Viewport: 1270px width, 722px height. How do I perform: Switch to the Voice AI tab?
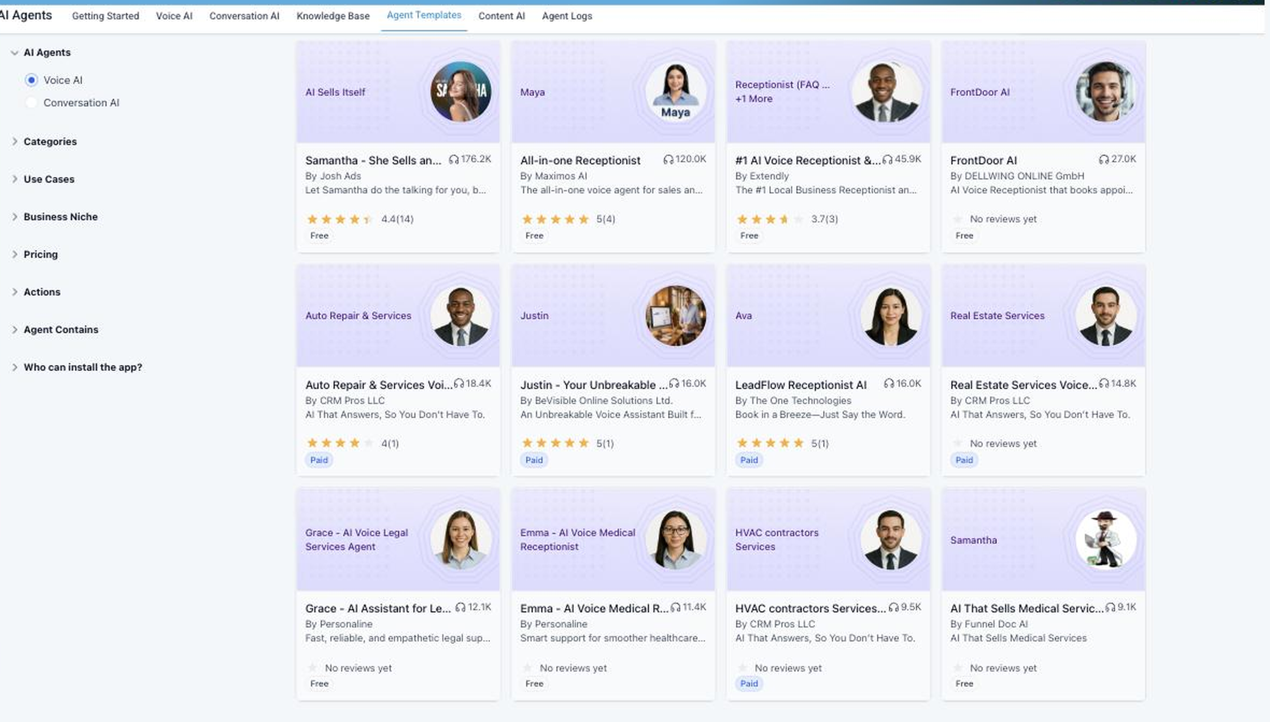click(174, 16)
